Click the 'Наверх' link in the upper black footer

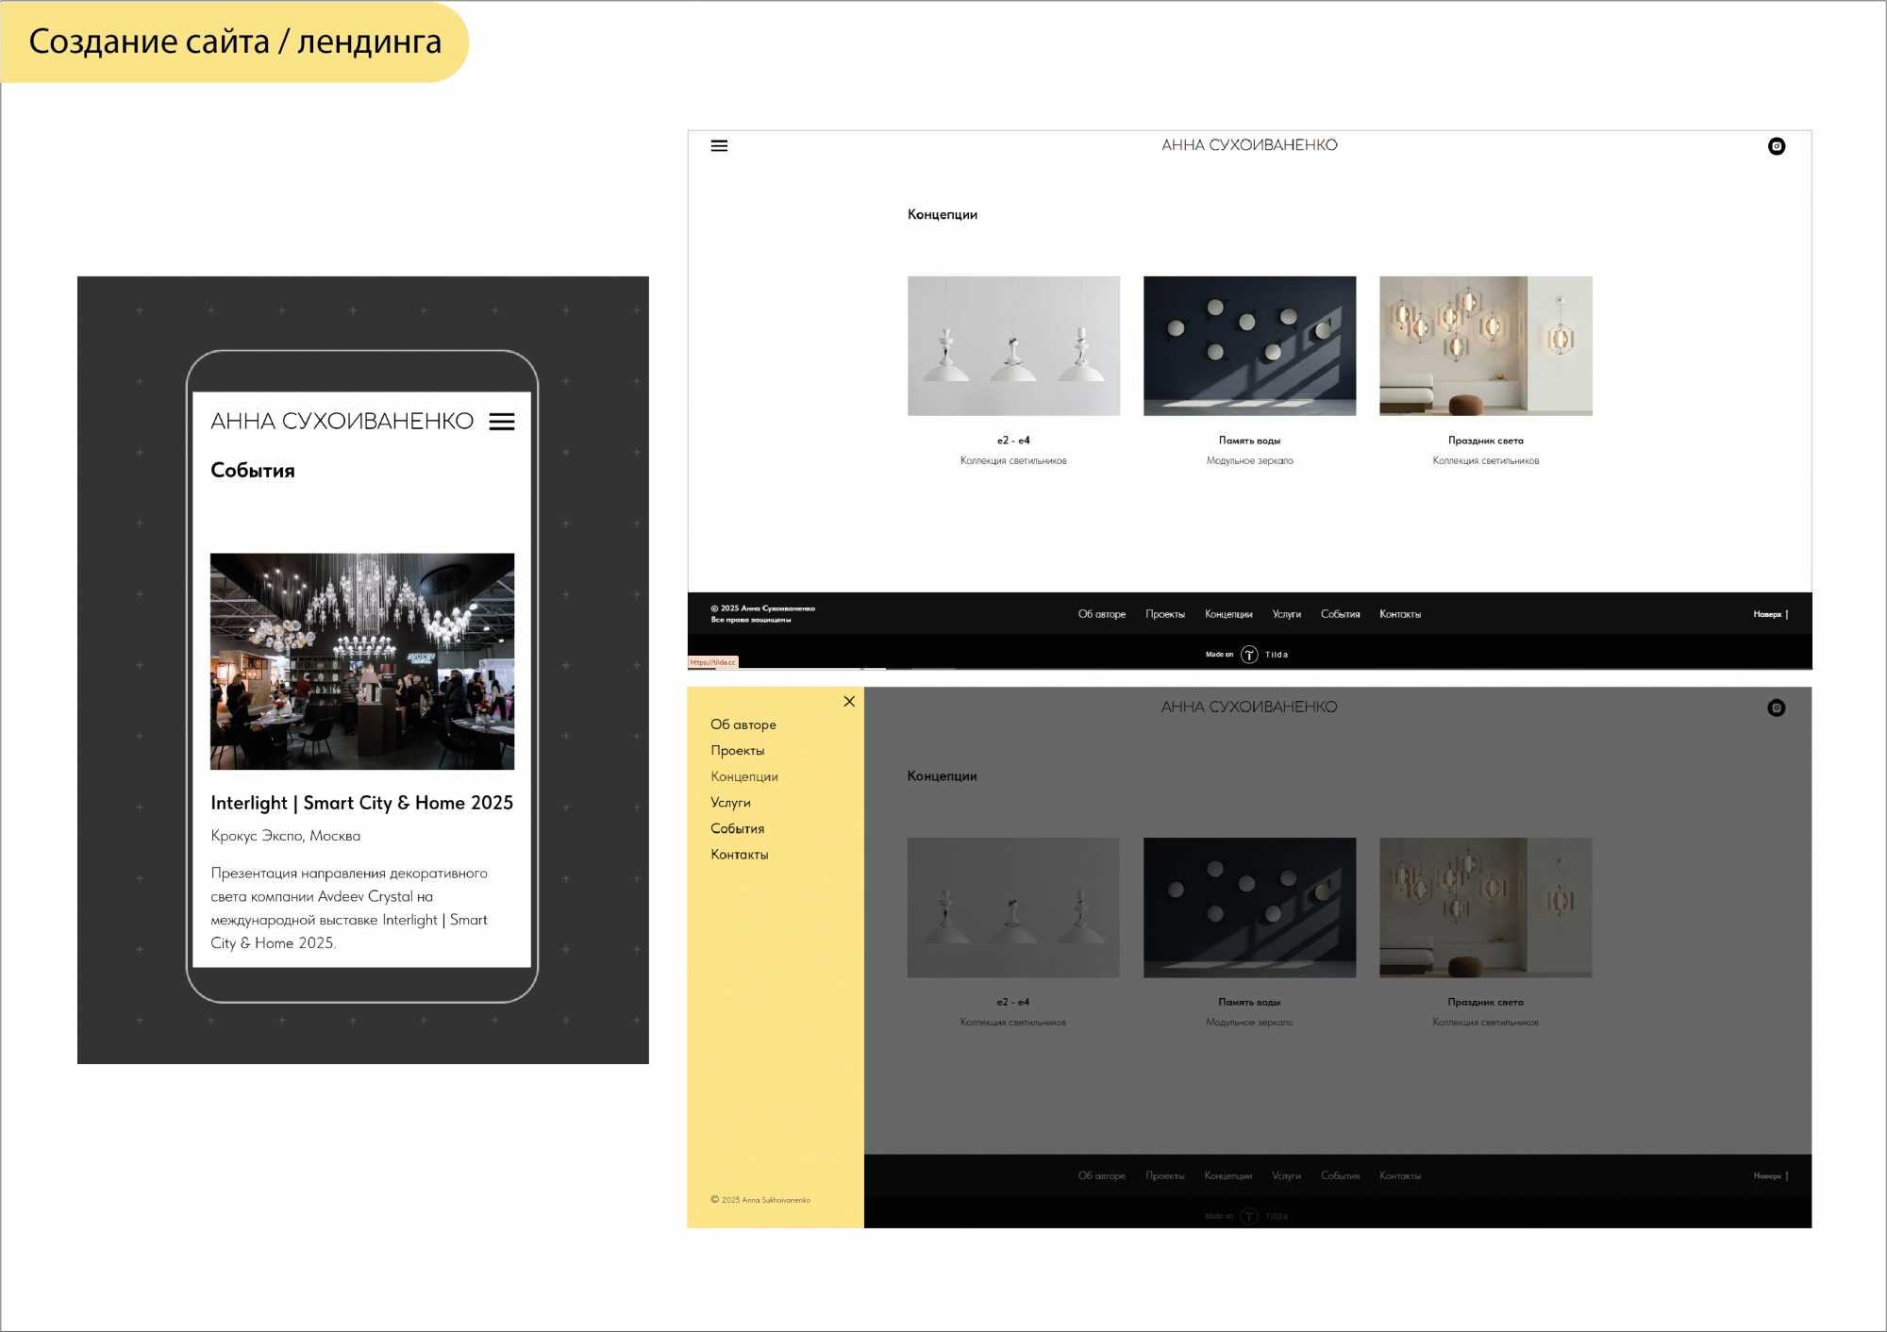click(1770, 614)
